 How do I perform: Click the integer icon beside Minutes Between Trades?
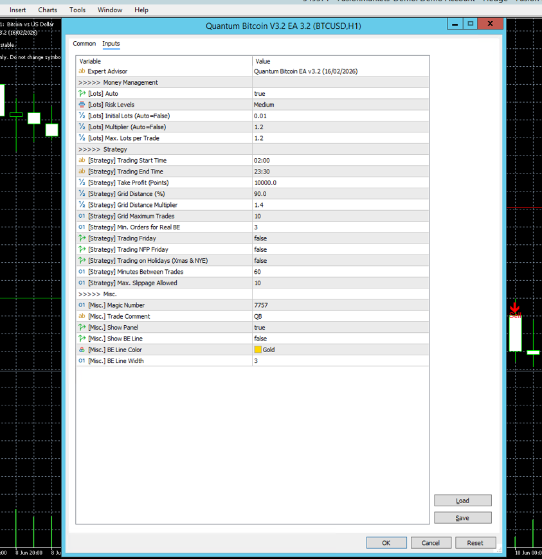[82, 271]
